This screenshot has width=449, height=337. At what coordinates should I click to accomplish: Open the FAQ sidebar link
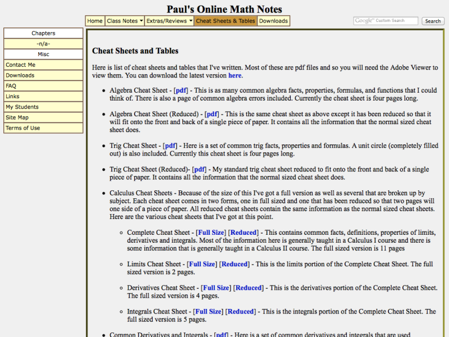coord(11,86)
